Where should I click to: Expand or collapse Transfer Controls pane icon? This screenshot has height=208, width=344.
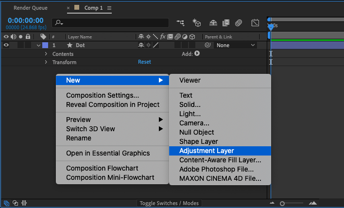point(15,203)
